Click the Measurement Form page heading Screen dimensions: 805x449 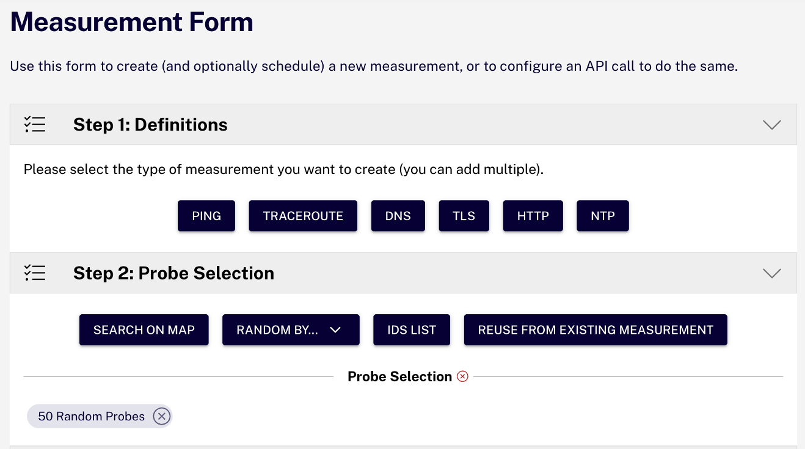(x=132, y=23)
